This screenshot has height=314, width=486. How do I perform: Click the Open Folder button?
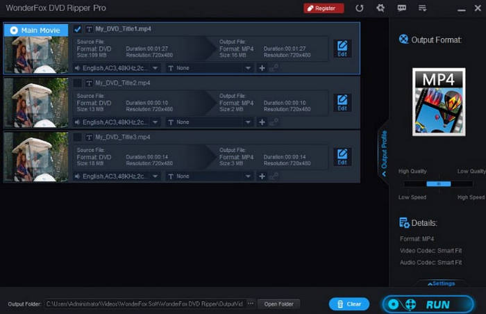click(278, 304)
